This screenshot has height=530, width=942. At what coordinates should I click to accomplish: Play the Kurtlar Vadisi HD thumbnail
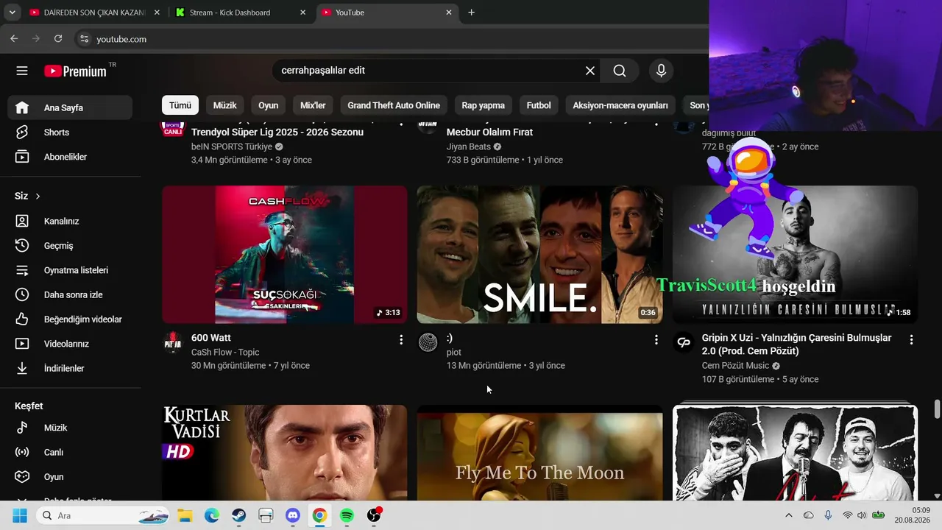point(284,453)
